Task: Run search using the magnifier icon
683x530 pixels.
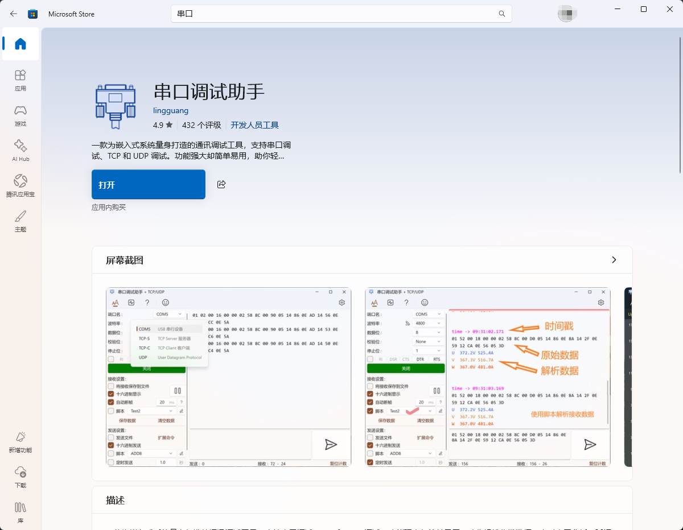Action: tap(501, 14)
